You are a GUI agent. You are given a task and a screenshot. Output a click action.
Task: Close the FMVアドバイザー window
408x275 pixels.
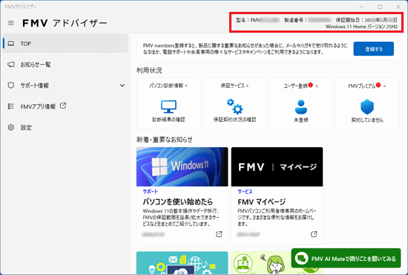click(398, 7)
